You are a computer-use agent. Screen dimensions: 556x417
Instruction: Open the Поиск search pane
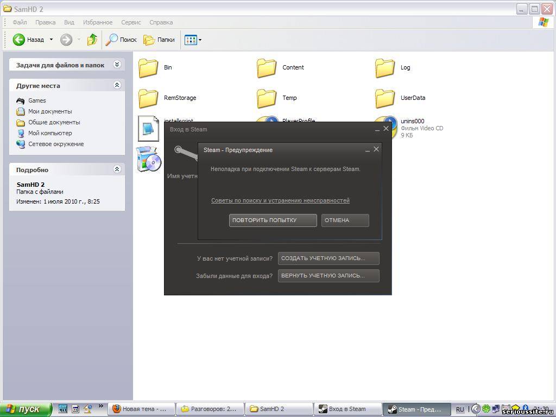[x=121, y=40]
